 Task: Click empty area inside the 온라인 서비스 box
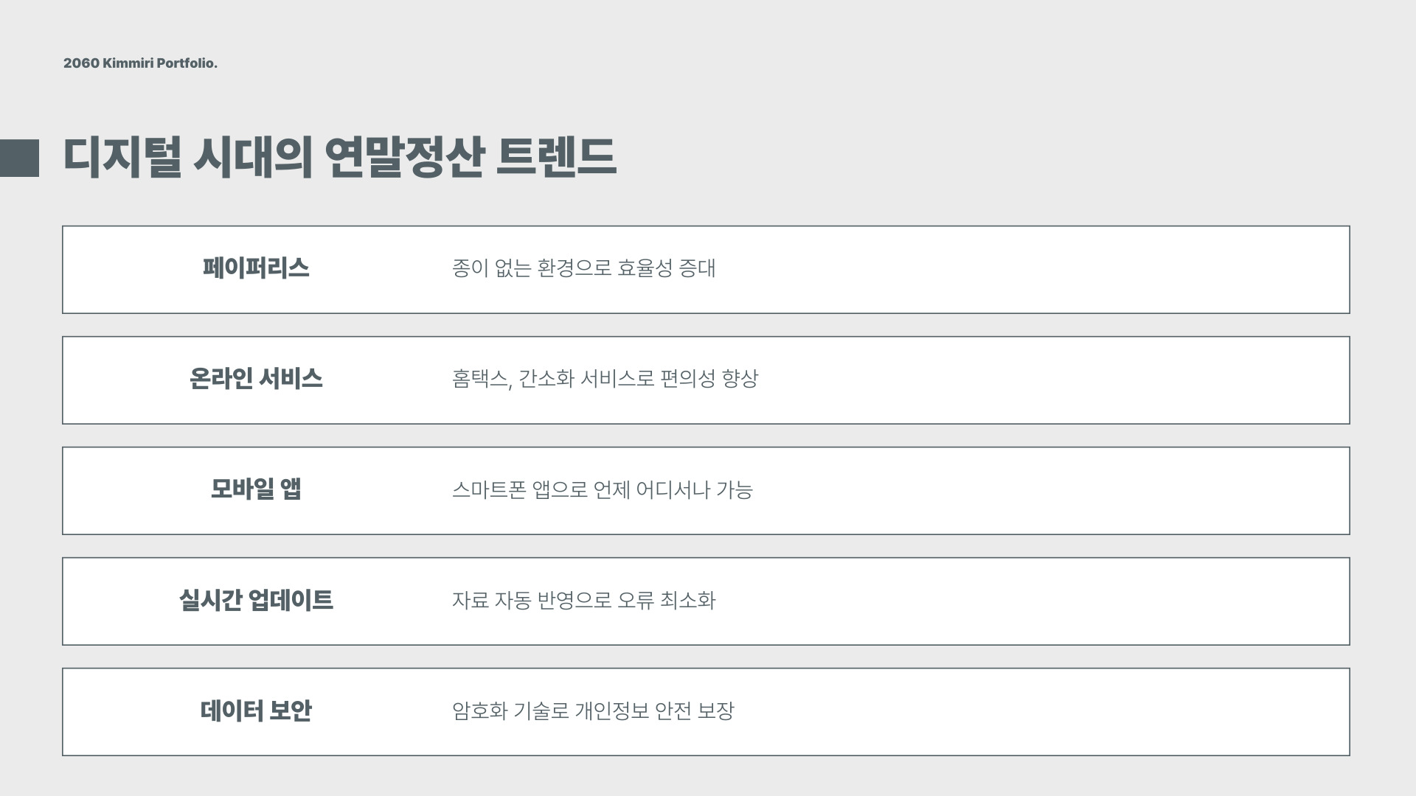pos(1032,380)
